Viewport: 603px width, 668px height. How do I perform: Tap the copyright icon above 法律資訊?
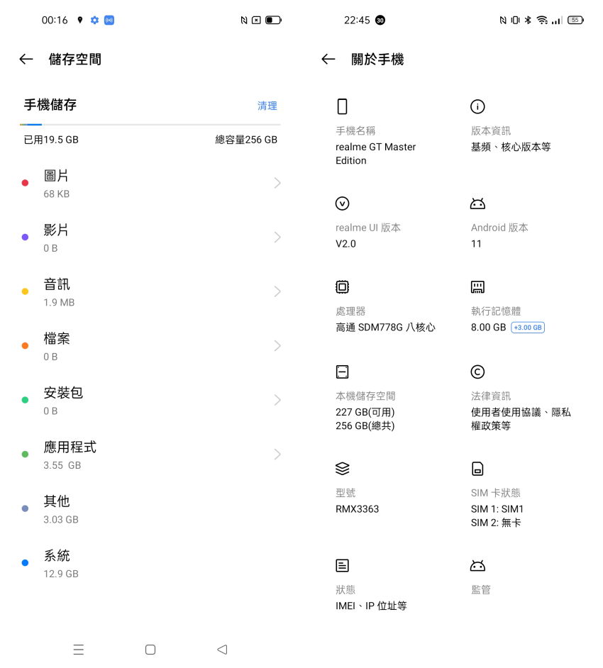(x=477, y=372)
